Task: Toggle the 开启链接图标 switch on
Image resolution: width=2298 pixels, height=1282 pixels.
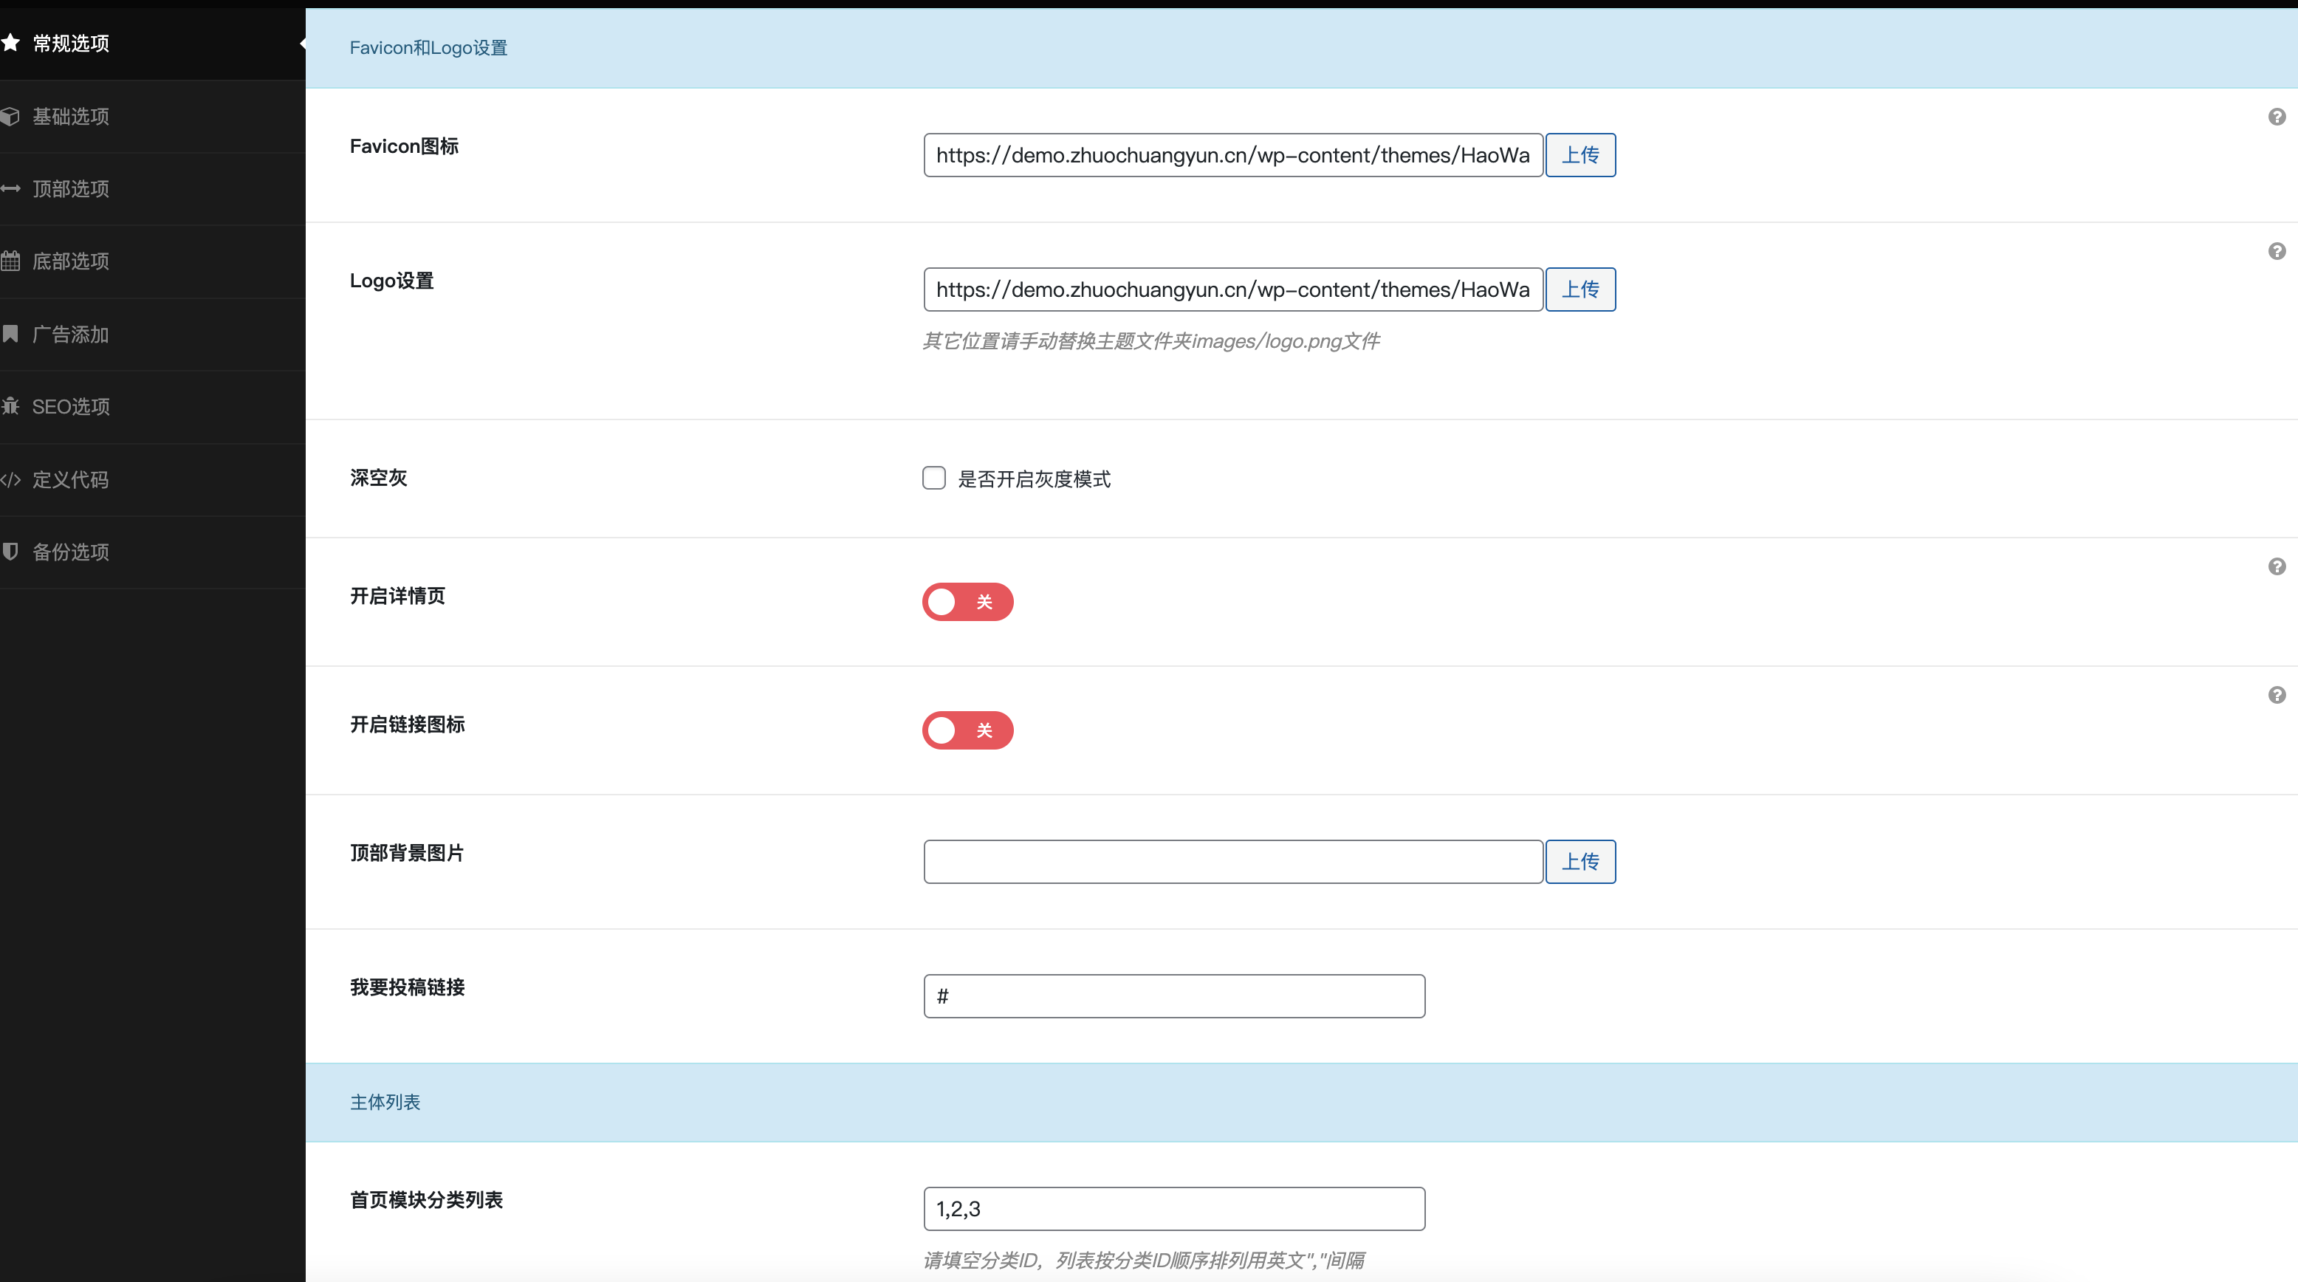Action: coord(968,730)
